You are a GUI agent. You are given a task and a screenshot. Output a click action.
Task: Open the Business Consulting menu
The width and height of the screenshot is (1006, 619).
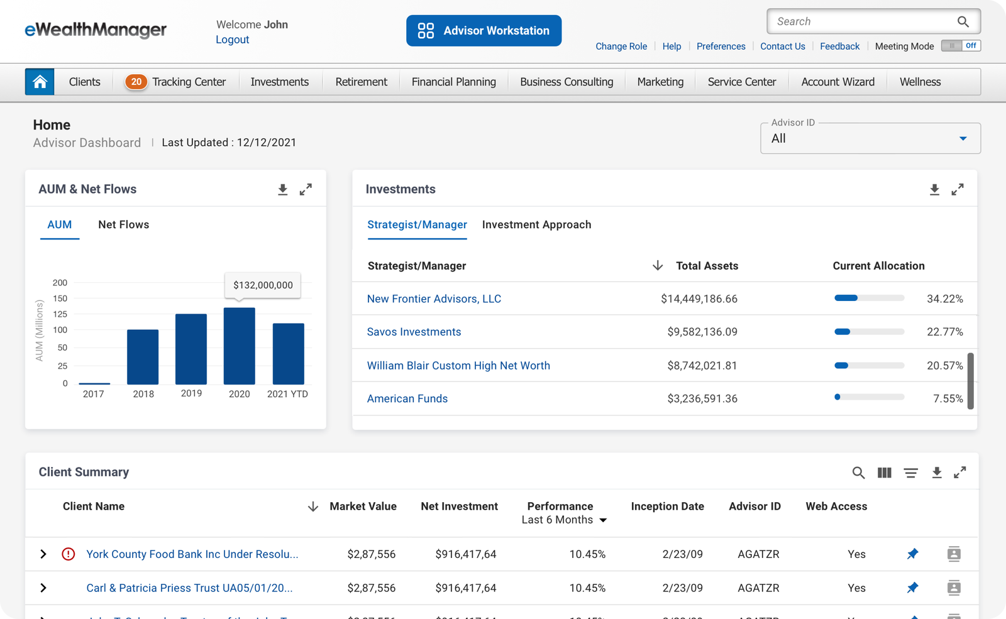pyautogui.click(x=567, y=82)
